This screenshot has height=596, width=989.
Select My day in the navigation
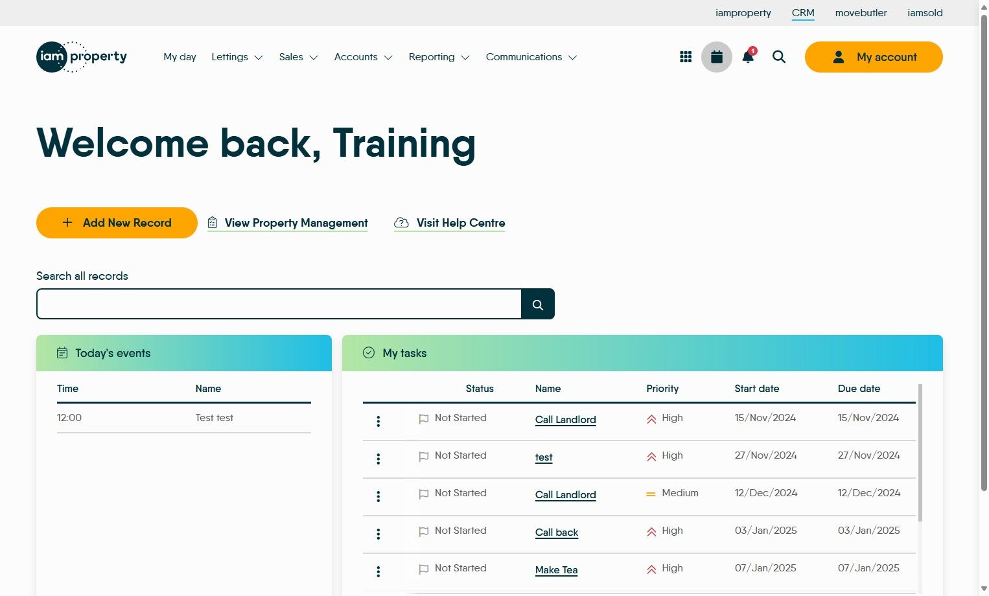(180, 57)
